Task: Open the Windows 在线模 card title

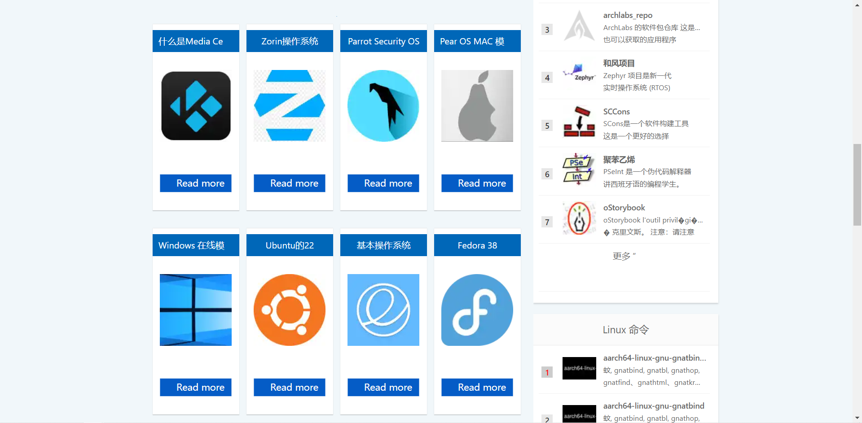Action: pyautogui.click(x=196, y=245)
